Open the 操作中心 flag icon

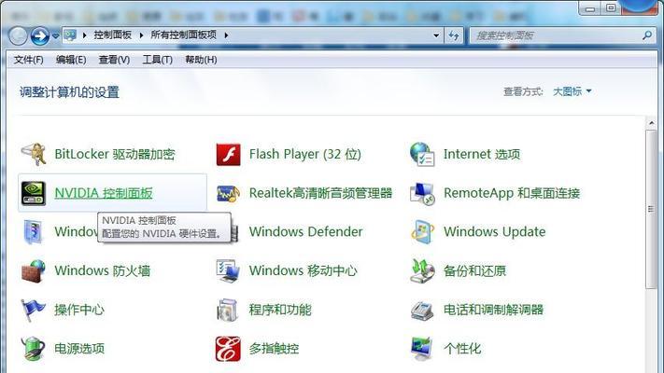tap(33, 310)
